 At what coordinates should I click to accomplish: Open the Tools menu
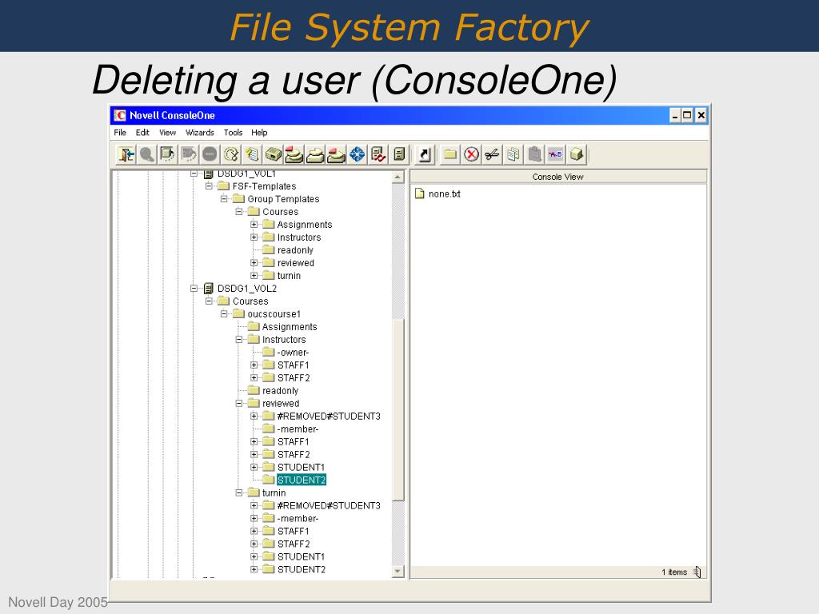click(x=233, y=133)
